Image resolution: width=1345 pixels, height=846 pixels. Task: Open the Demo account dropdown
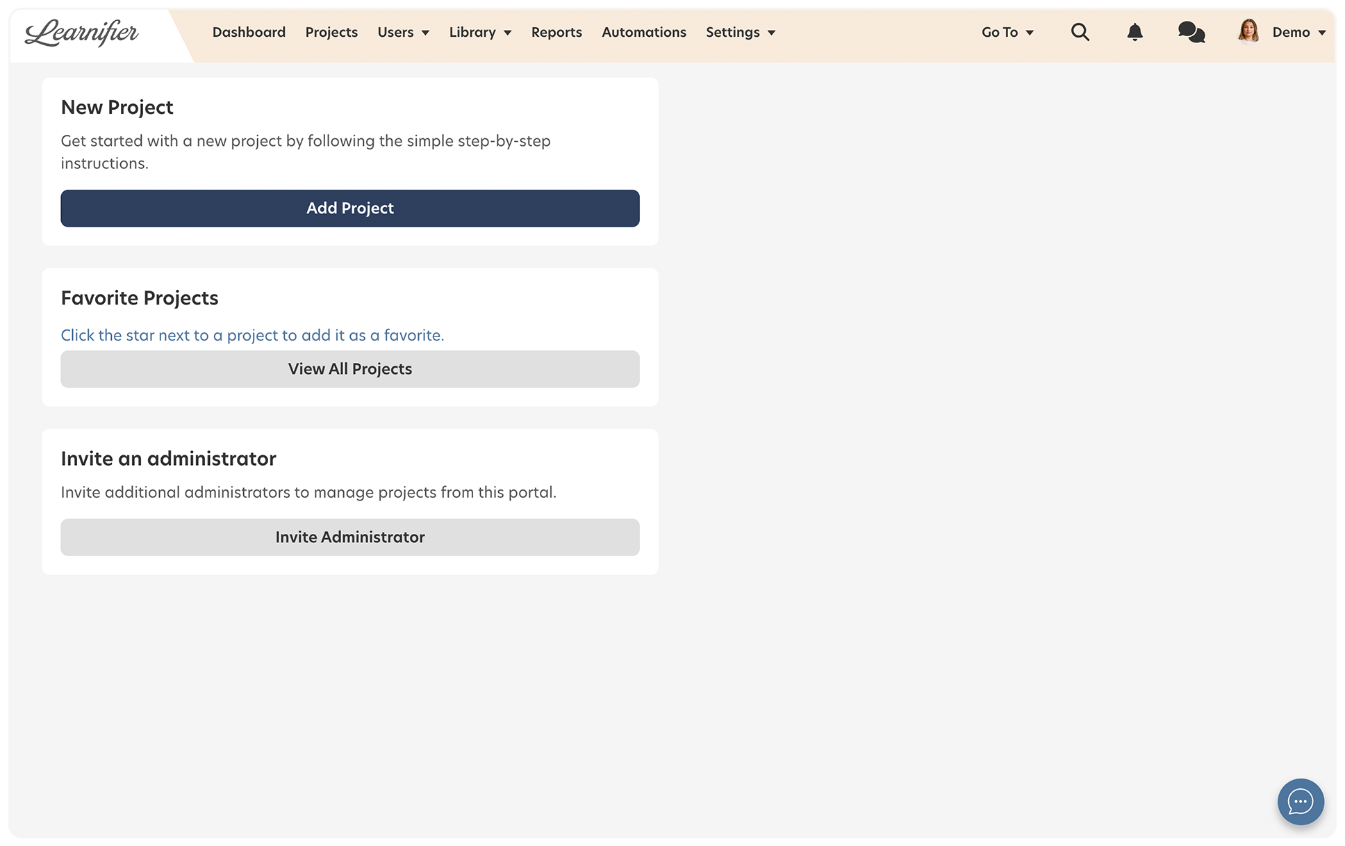[1298, 32]
